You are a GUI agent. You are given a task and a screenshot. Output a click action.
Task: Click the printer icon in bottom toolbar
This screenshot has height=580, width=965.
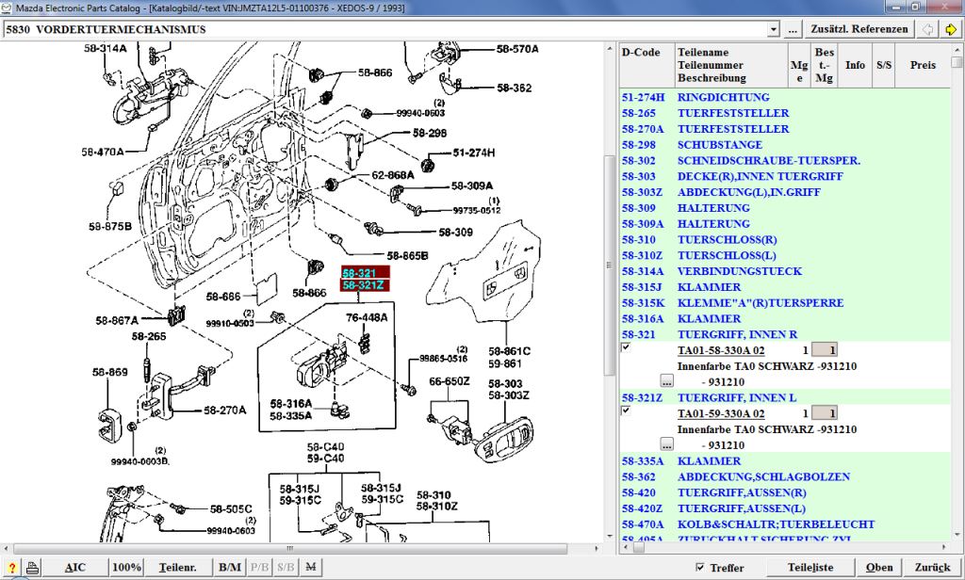pyautogui.click(x=32, y=568)
